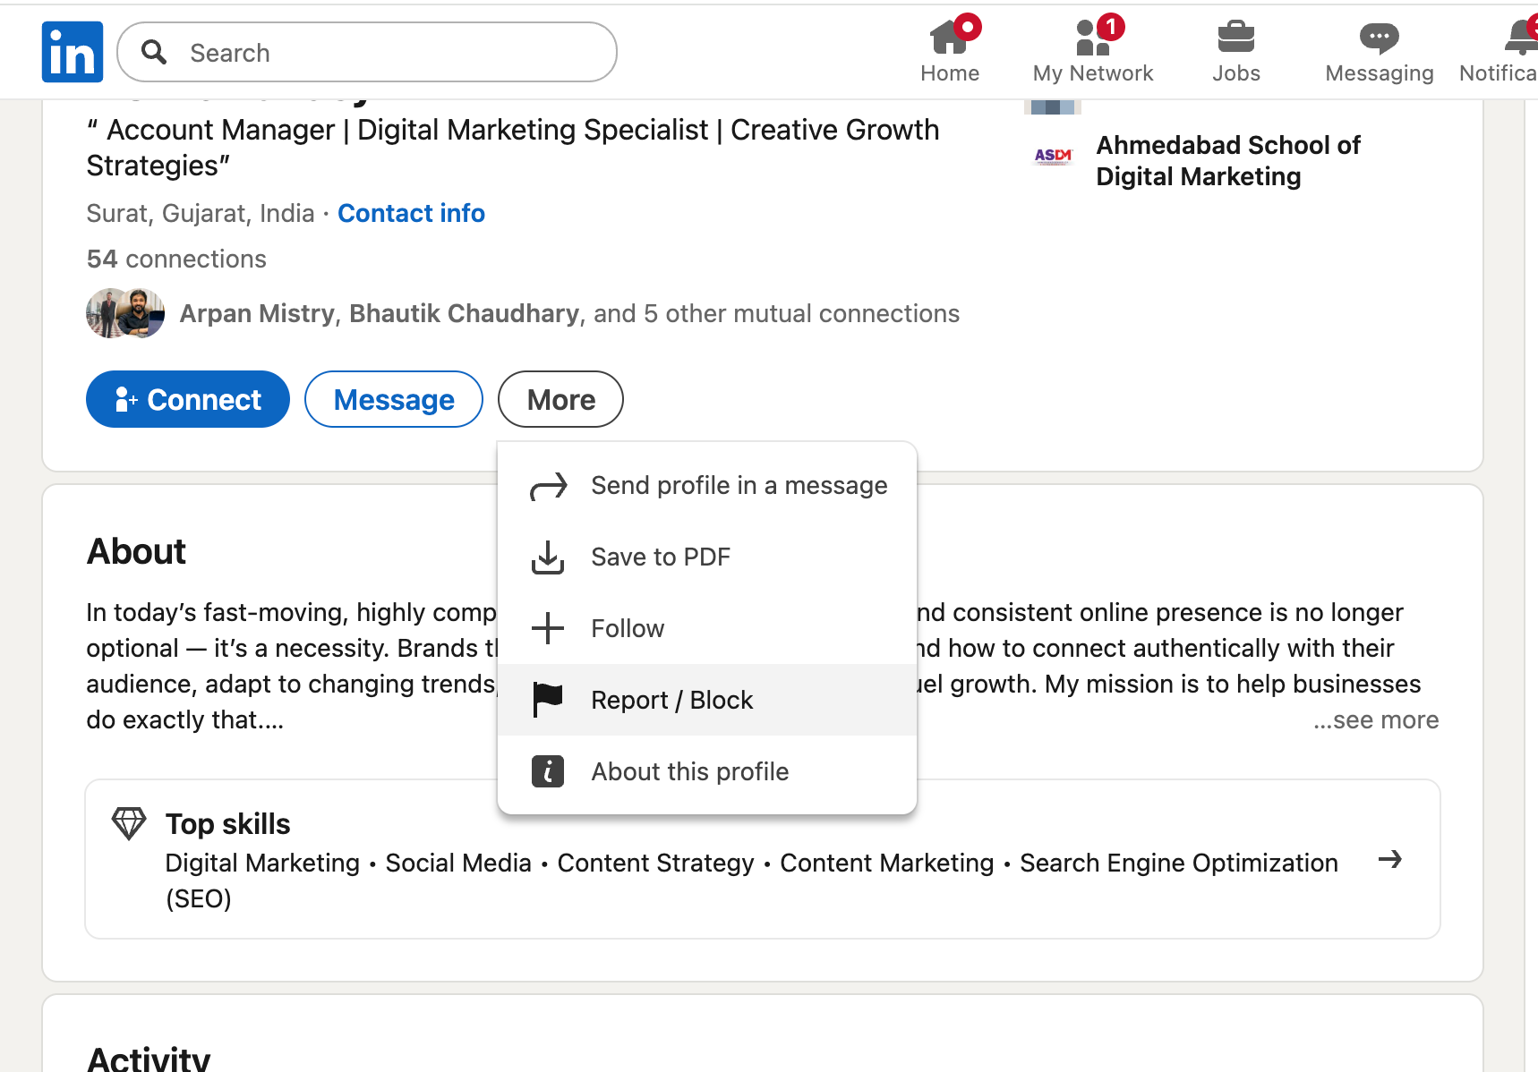Open the Contact info link
The height and width of the screenshot is (1072, 1538).
click(411, 213)
